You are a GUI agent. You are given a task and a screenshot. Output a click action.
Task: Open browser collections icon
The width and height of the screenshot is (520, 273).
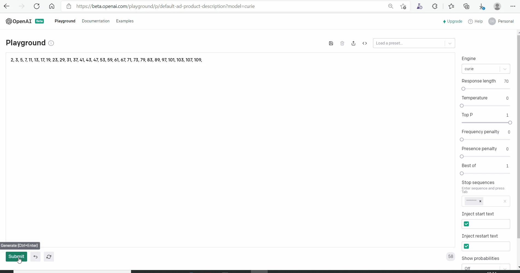466,6
